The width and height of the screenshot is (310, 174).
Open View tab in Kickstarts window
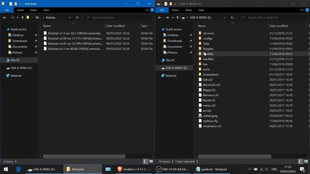tap(46, 10)
